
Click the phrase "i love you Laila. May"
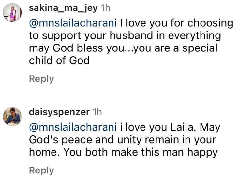170,128
